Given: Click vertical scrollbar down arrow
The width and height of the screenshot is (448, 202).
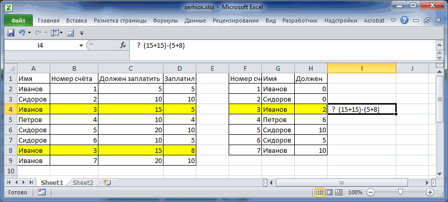Looking at the screenshot, I should pyautogui.click(x=439, y=174).
